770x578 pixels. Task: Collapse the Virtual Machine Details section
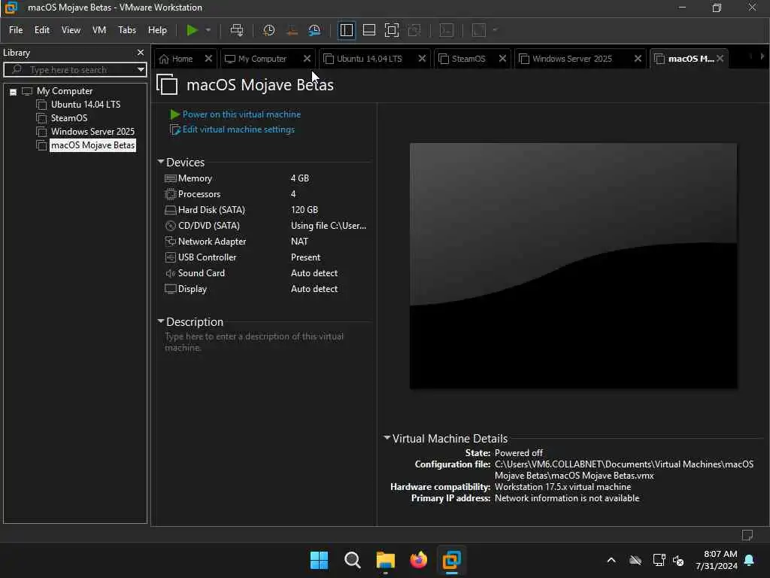[387, 437]
